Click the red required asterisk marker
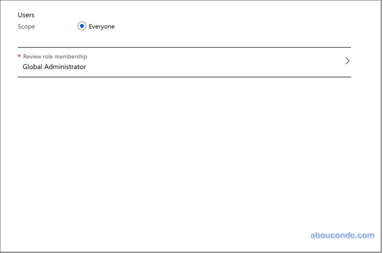Screen dimensions: 383x253 pos(19,56)
